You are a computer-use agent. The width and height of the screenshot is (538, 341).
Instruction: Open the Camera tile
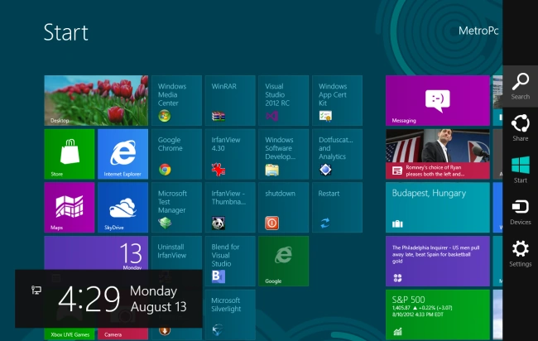pyautogui.click(x=122, y=334)
